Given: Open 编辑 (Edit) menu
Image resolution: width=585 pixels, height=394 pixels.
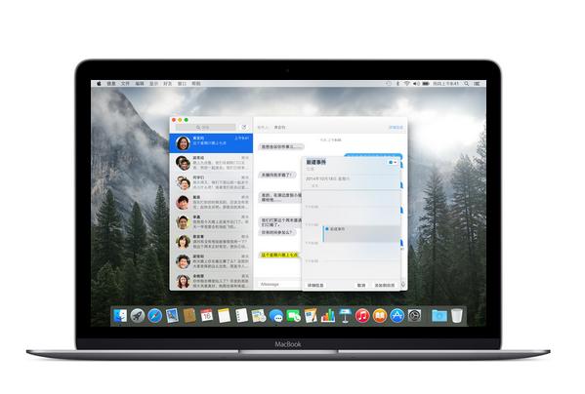Looking at the screenshot, I should [x=140, y=84].
